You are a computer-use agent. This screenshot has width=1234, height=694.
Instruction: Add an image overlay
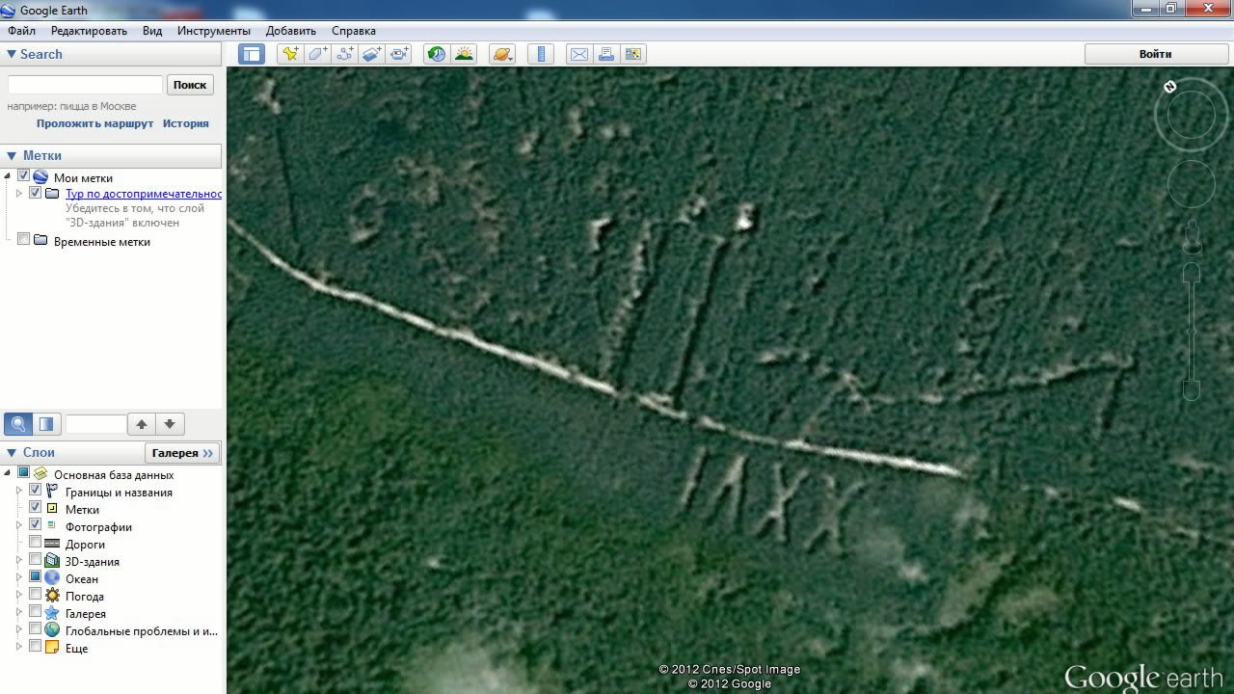click(x=372, y=54)
